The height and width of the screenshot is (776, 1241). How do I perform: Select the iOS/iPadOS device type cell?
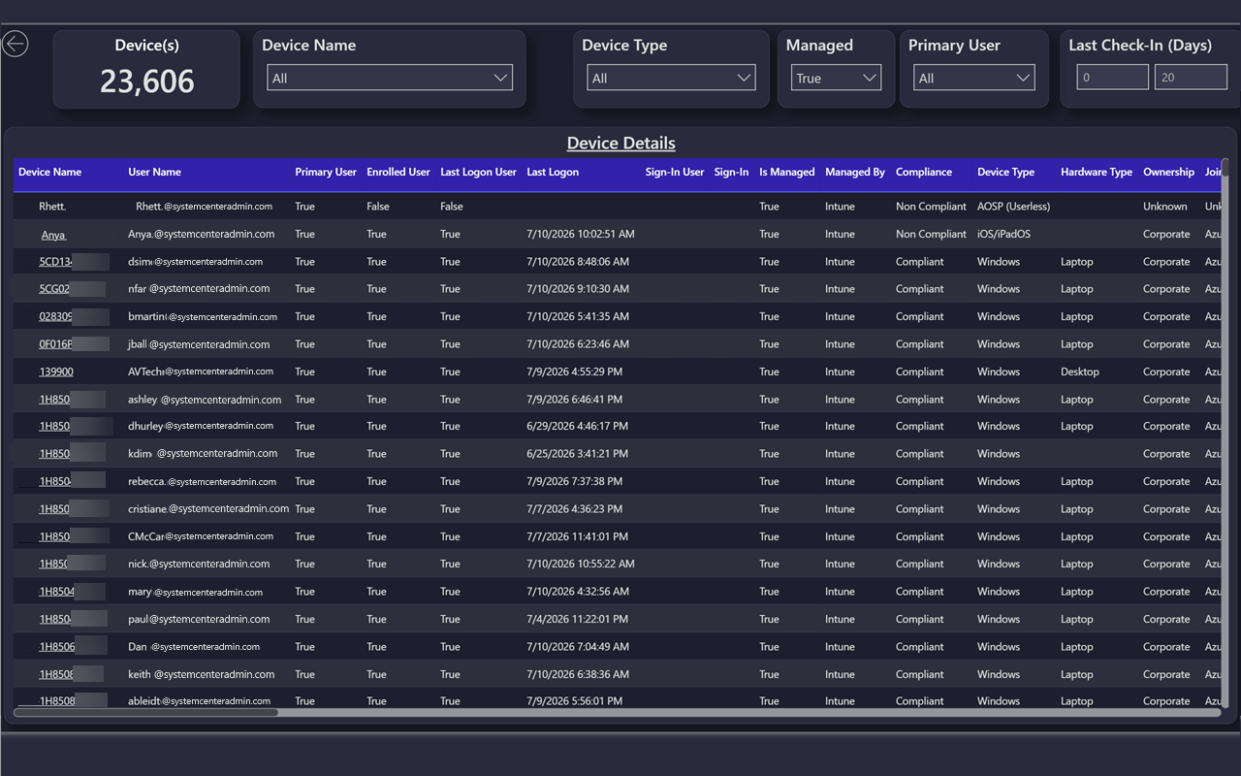click(x=1004, y=234)
